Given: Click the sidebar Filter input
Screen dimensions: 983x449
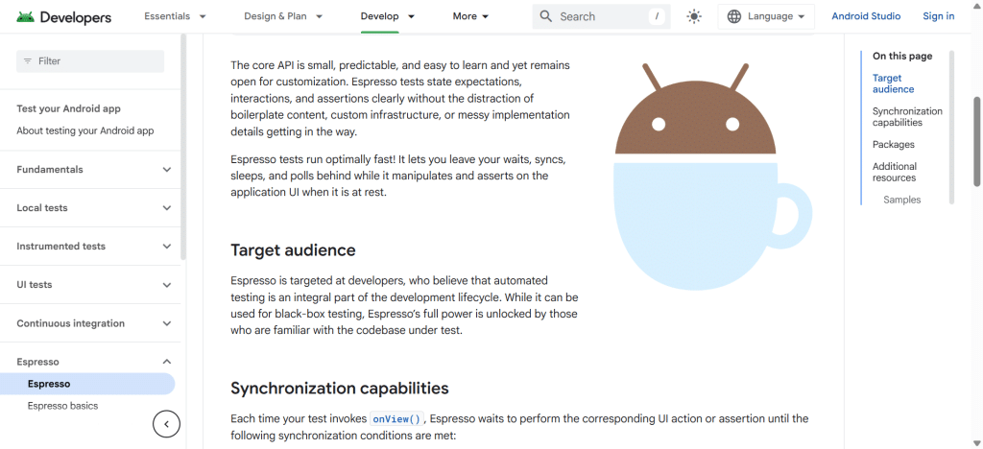Looking at the screenshot, I should point(90,61).
